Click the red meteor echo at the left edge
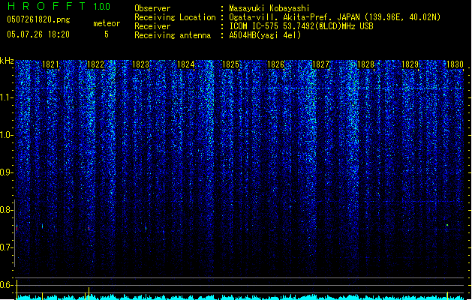This screenshot has width=472, height=300. (17, 229)
